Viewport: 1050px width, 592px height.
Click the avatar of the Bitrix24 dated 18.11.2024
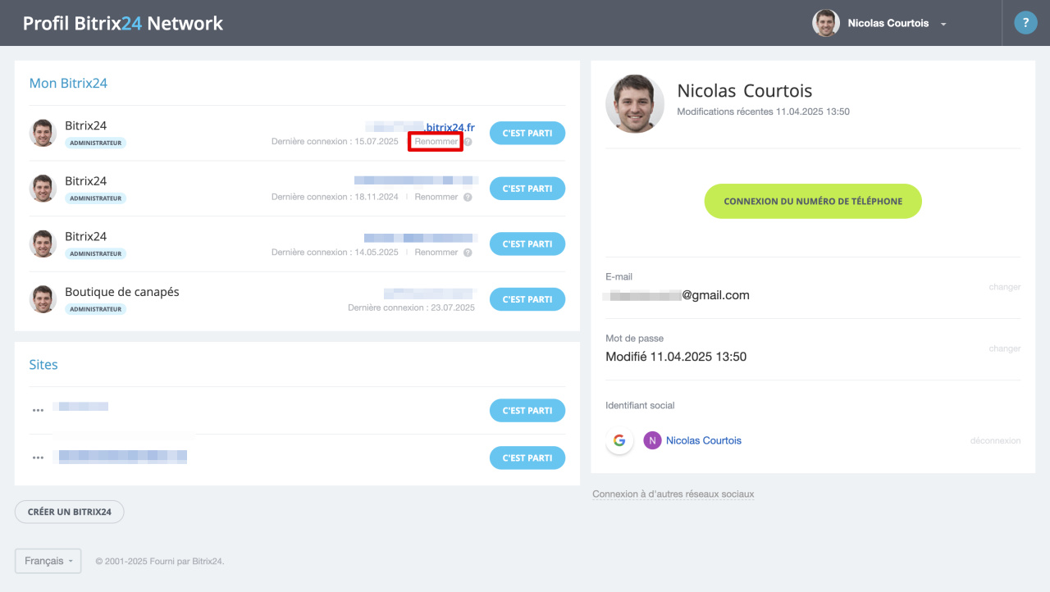click(43, 189)
